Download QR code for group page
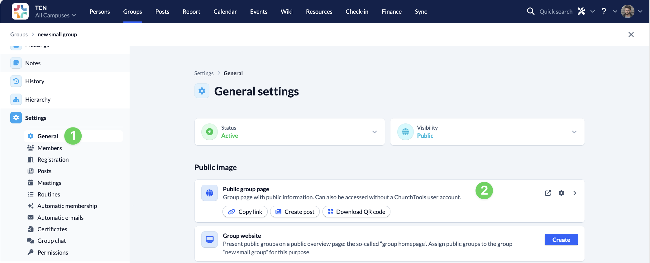Viewport: 650px width, 263px height. tap(356, 212)
